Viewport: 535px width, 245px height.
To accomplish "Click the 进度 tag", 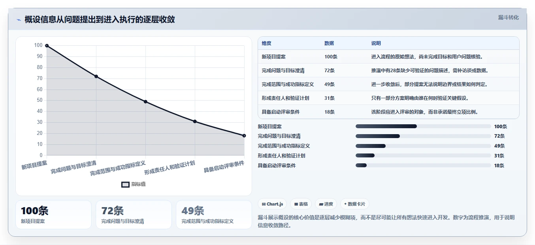I will 326,204.
